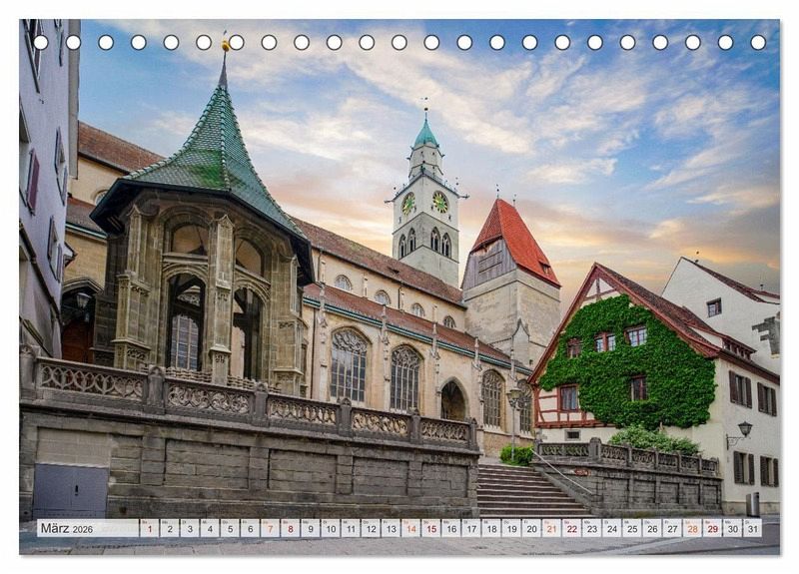Select day 29 in the calendar strip
Image resolution: width=799 pixels, height=574 pixels.
click(712, 528)
